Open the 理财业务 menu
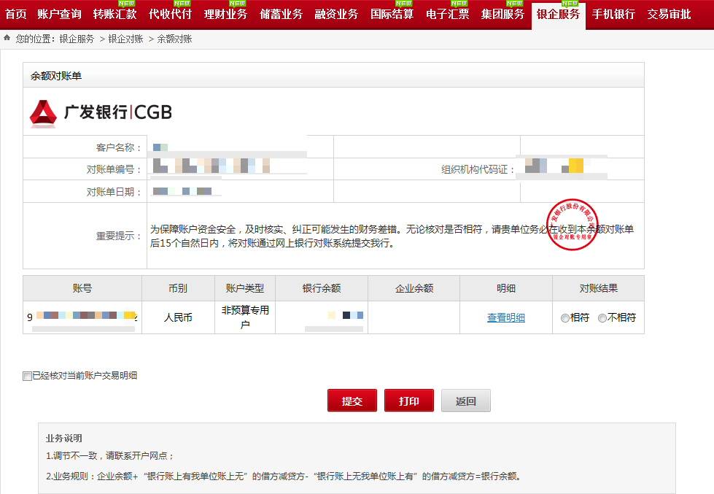The width and height of the screenshot is (714, 494). coord(225,14)
